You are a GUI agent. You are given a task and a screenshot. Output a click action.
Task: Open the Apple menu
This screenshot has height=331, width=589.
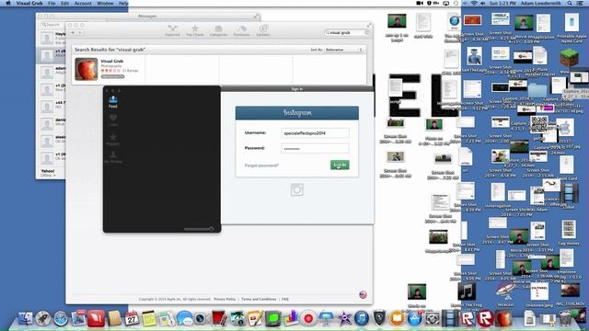pyautogui.click(x=8, y=3)
